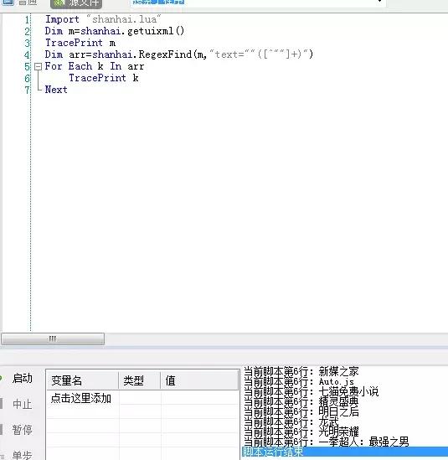The width and height of the screenshot is (448, 460).
Task: Select the output line 光明荣耀
Action: (x=301, y=432)
